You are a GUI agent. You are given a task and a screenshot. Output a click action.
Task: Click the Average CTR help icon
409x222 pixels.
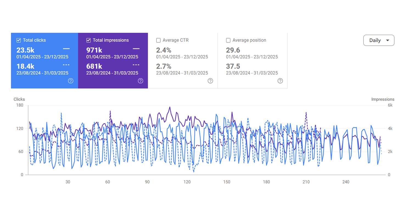[x=210, y=81]
